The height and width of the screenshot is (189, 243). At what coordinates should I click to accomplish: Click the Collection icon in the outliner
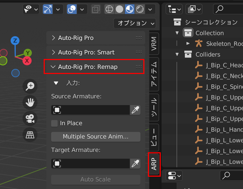(188, 33)
